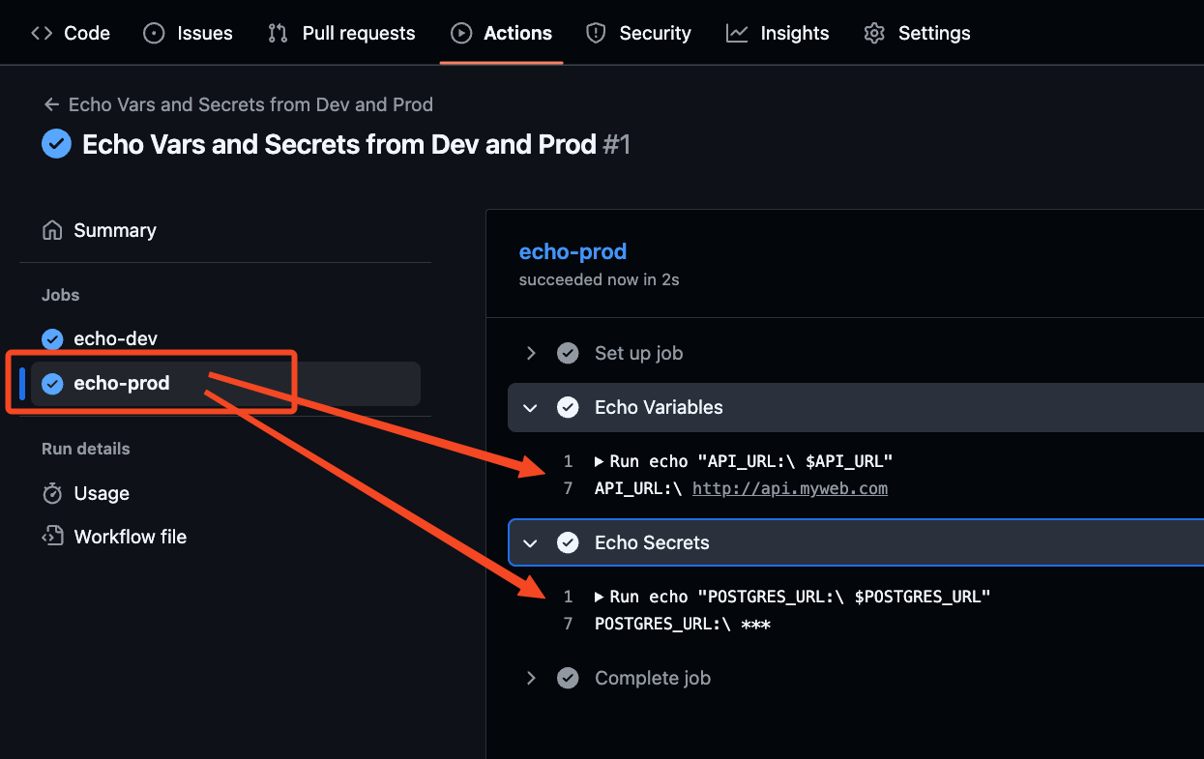Click the Settings gear icon
This screenshot has width=1204, height=759.
tap(874, 33)
